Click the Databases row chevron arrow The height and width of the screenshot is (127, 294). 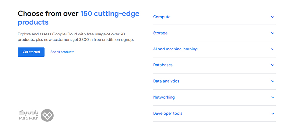273,65
